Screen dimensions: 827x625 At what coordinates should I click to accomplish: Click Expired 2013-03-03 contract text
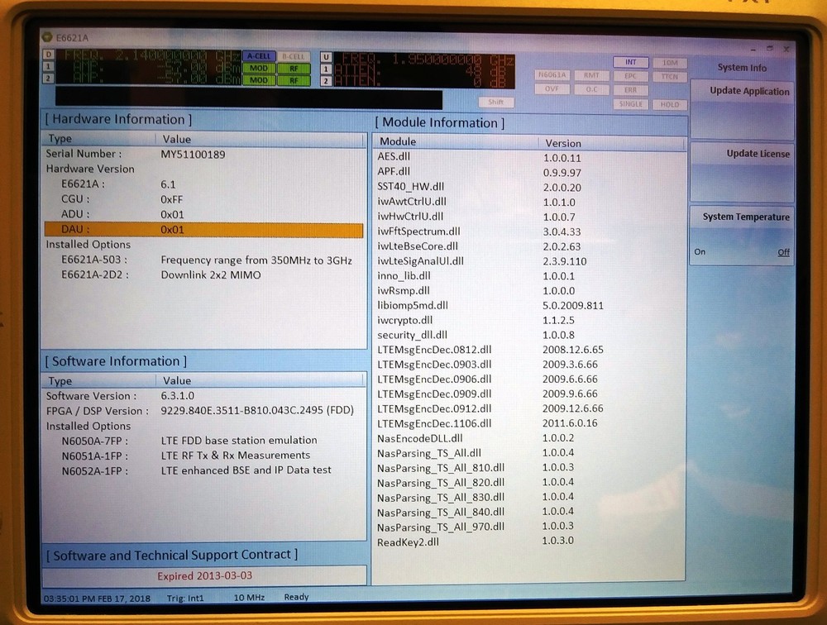pos(204,575)
